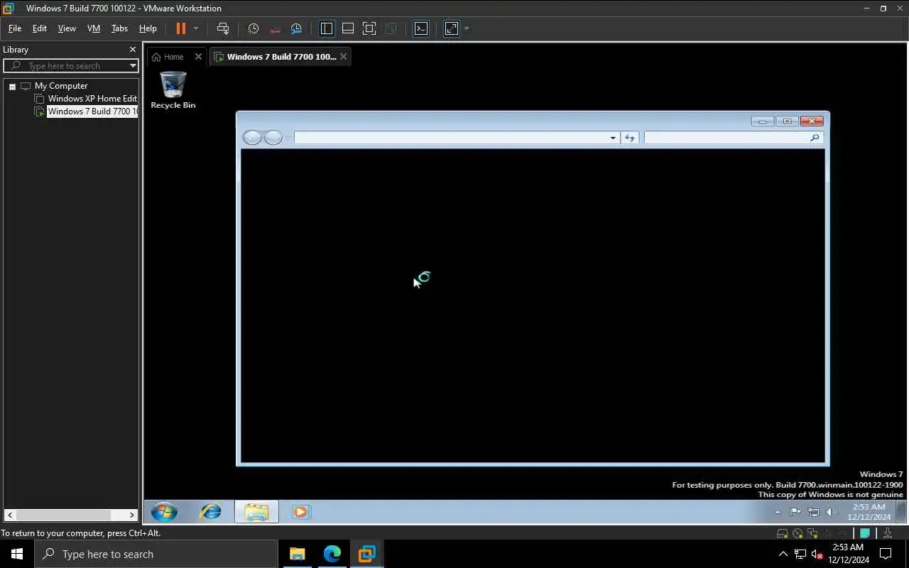Click the VMware network adapter status icon
Screen dimensions: 909x568
(x=812, y=533)
